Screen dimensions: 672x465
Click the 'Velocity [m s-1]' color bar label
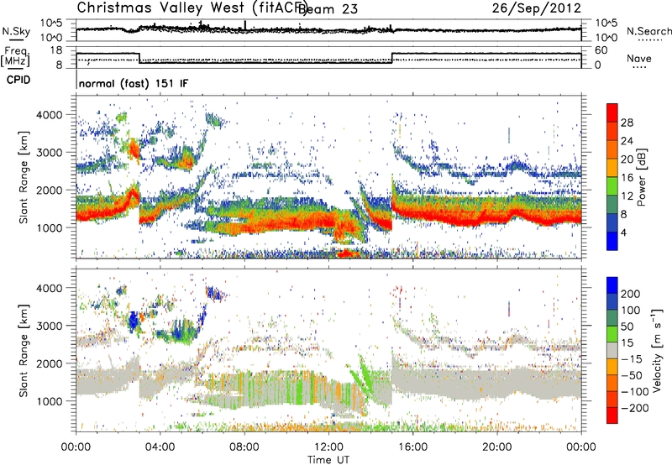click(656, 350)
